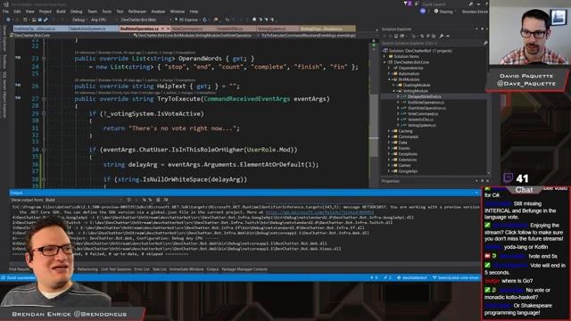Open the Analyze menu

coord(158,12)
